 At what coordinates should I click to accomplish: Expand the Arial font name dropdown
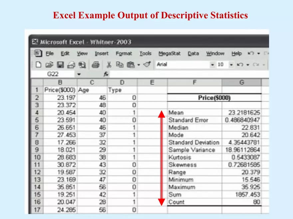(212, 65)
